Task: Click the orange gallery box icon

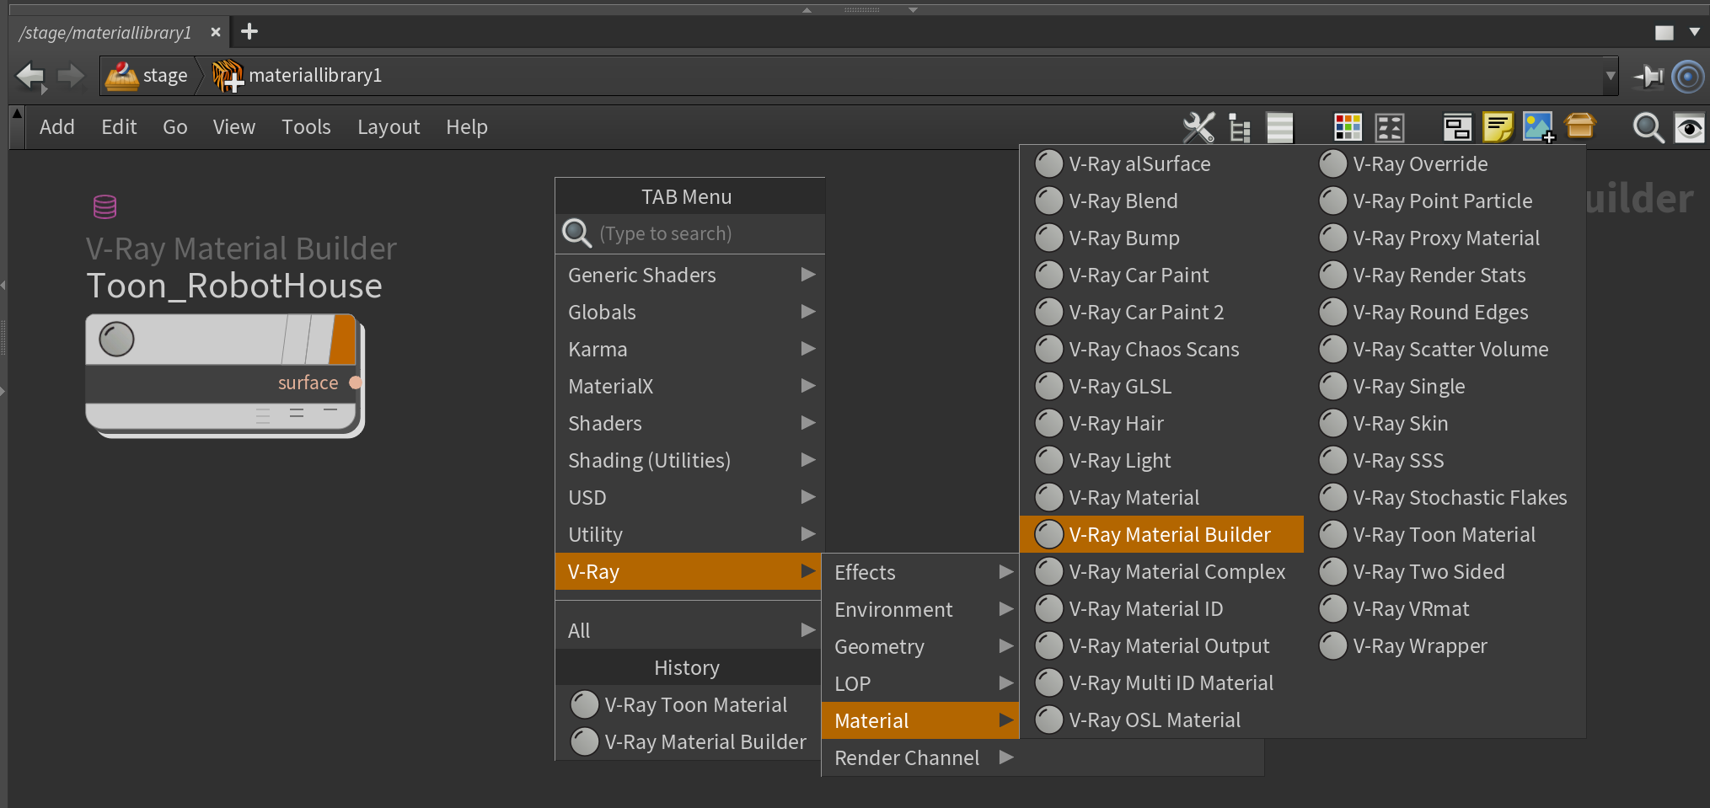Action: point(1580,126)
